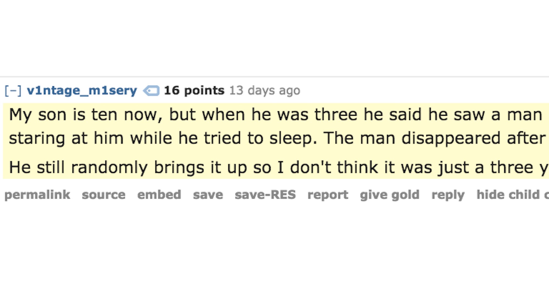This screenshot has height=288, width=549.
Task: Click the word "points" in the comment header
Action: click(204, 91)
